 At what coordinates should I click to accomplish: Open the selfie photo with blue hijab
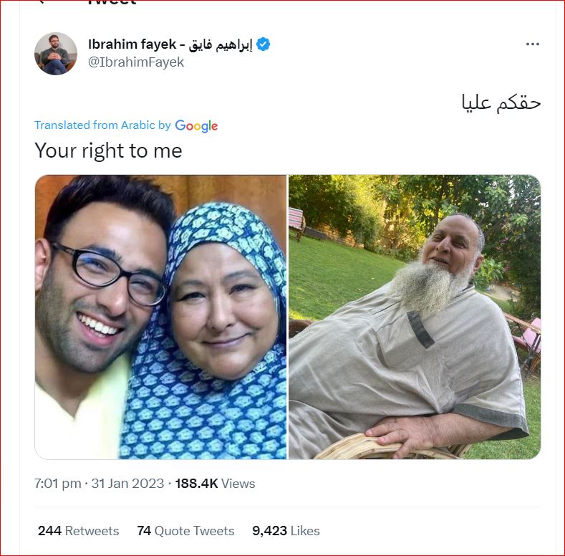pos(160,317)
